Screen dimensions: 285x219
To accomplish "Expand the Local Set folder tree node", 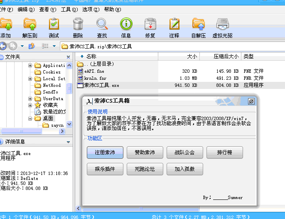I will 30,79.
